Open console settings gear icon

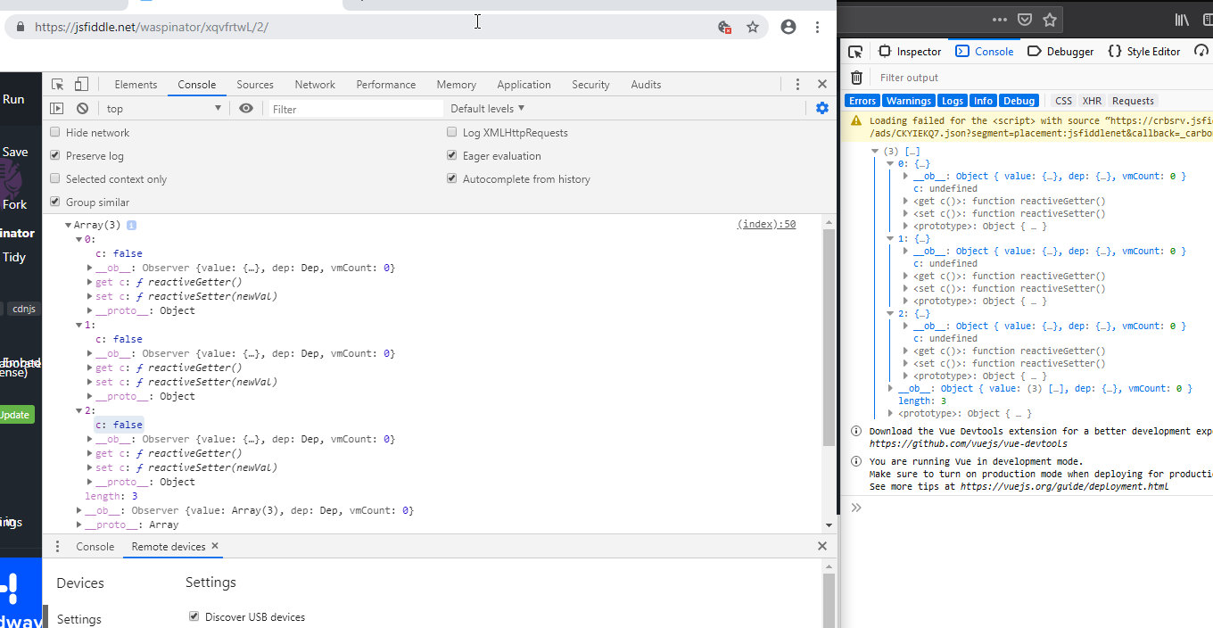click(822, 108)
